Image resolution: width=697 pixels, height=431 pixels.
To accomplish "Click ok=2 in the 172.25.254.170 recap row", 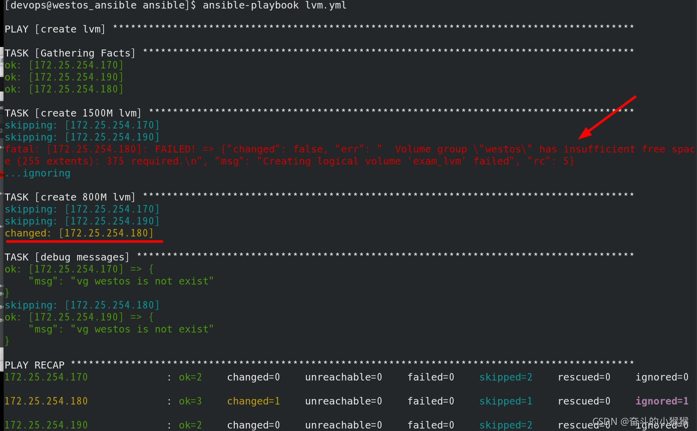I will tap(190, 377).
